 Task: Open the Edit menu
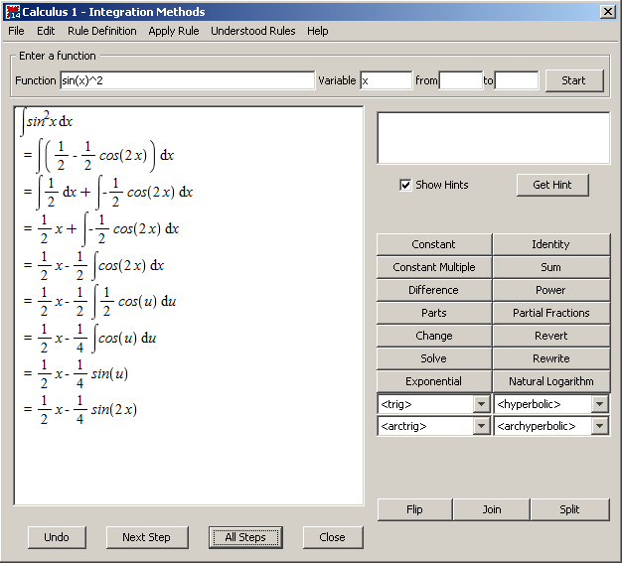coord(46,31)
